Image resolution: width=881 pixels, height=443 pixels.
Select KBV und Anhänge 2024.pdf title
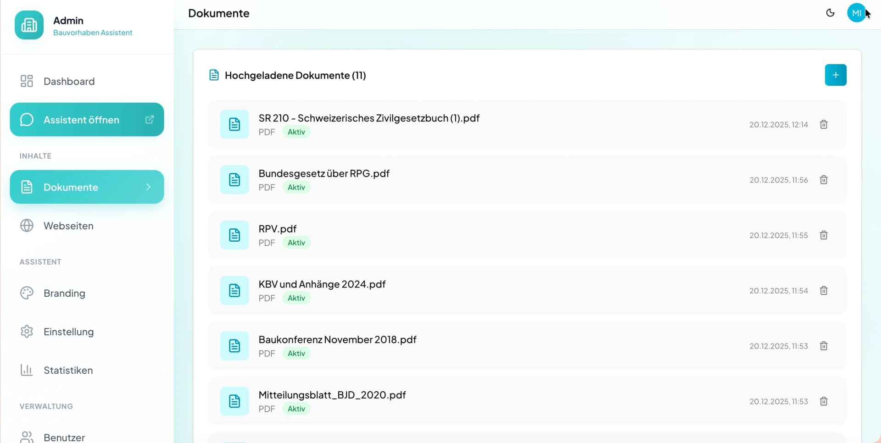(x=322, y=284)
